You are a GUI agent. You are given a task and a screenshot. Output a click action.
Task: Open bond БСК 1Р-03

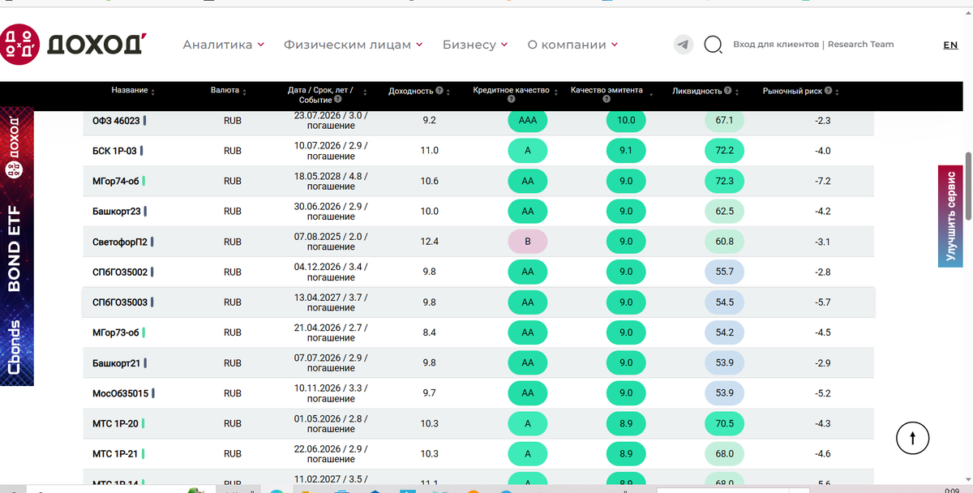pyautogui.click(x=115, y=151)
